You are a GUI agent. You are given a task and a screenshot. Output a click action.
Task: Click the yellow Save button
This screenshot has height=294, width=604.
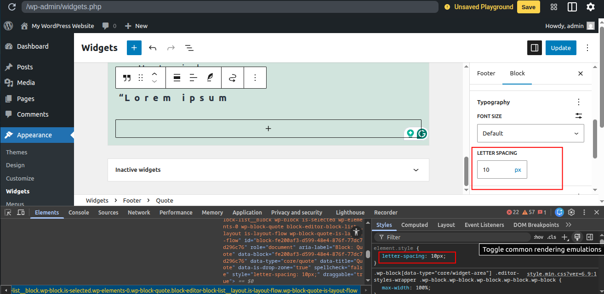click(528, 7)
